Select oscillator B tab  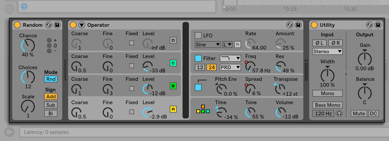pos(173,86)
